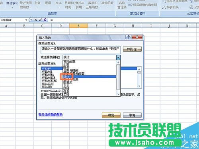
Task: Select AVERAGEIF in function list
Action: pyautogui.click(x=52, y=78)
